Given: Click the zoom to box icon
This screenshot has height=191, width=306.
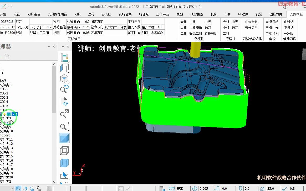Looking at the screenshot, I should click(x=64, y=126).
